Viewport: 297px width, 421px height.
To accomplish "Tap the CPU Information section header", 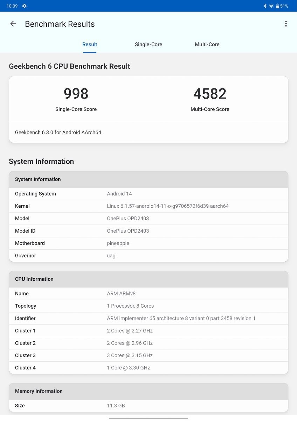I will click(148, 279).
